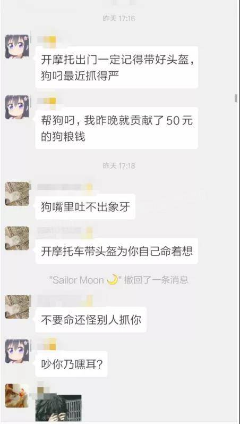Tap orange avatar beside the bottom image message
This screenshot has height=424, width=240.
coord(17,396)
